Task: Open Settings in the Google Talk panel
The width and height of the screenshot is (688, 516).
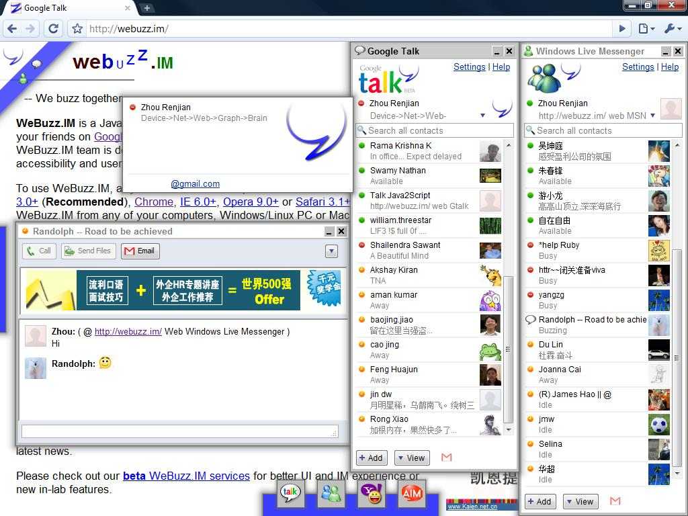Action: [469, 67]
